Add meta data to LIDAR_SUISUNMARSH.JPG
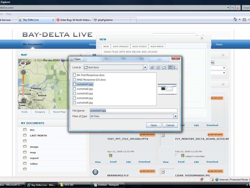250x188 pixels. click(215, 171)
